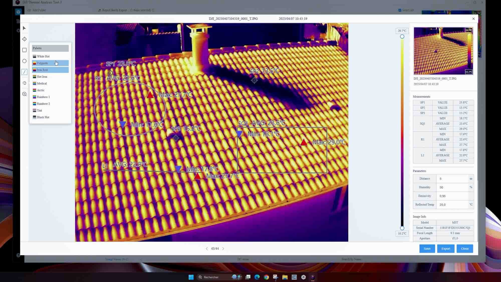
Task: Select the zoom tool
Action: 24,94
